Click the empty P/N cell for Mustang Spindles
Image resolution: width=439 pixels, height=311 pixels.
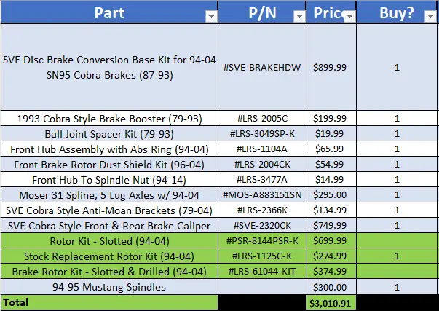point(262,287)
